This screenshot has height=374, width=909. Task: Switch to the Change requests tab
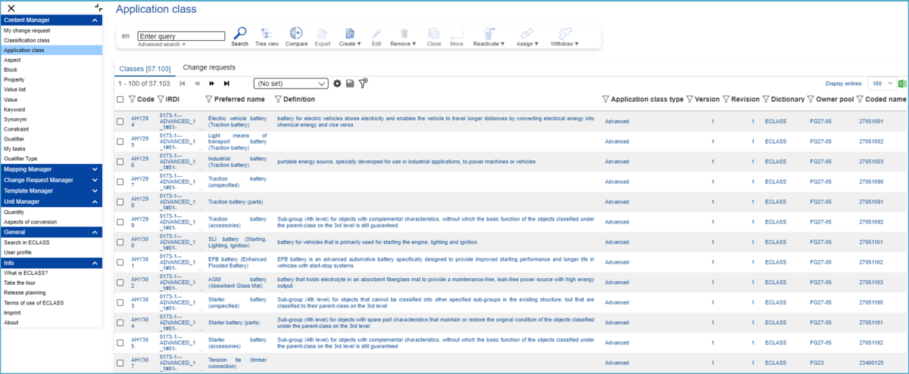(x=209, y=68)
